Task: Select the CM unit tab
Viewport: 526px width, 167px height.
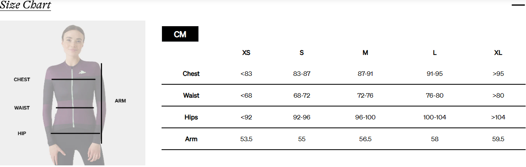Action: coord(180,34)
